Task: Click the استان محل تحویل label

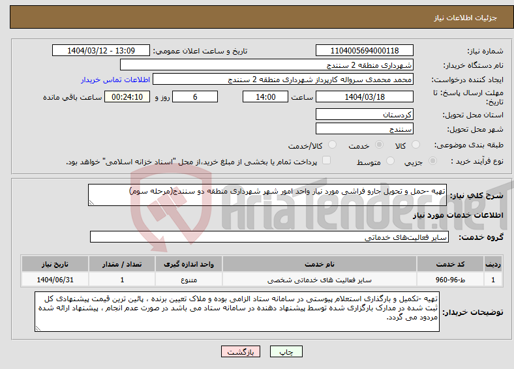Action: coord(473,115)
